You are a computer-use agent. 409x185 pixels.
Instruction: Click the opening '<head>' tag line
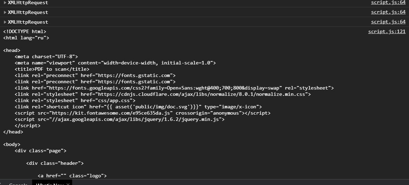[12, 50]
